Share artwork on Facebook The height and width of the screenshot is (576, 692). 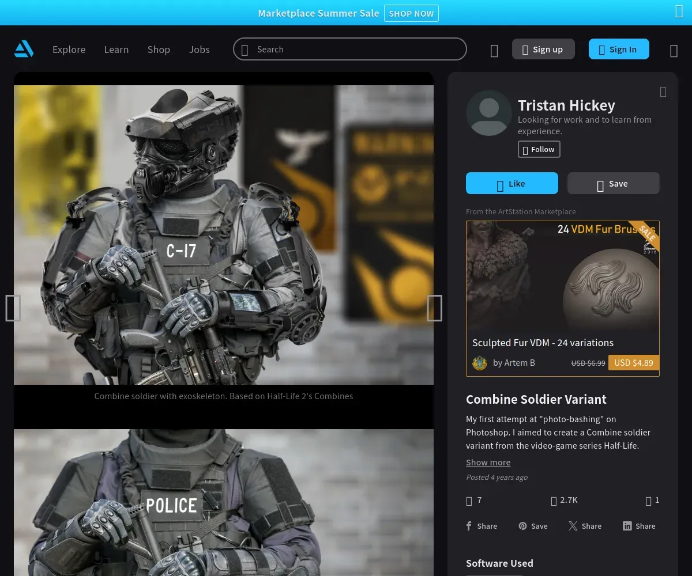point(482,526)
